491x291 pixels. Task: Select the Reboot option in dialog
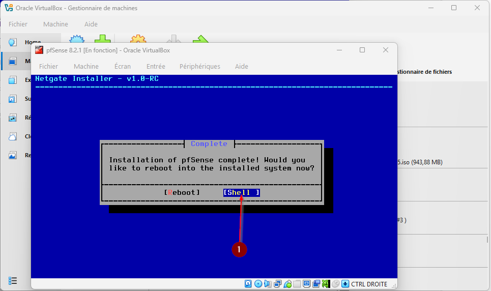tap(182, 192)
